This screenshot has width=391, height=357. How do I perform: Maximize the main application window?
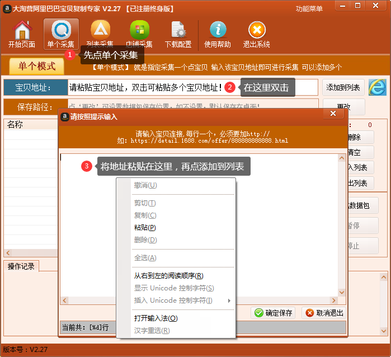click(358, 6)
